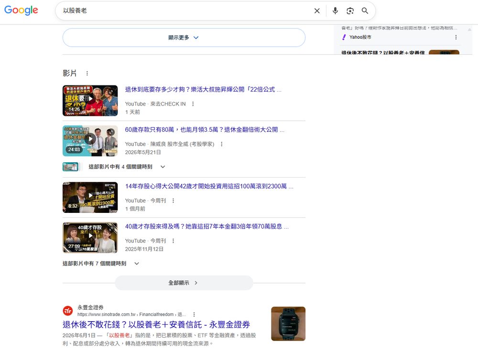Click the small key-moments preview thumbnail
The image size is (478, 348).
[x=70, y=167]
